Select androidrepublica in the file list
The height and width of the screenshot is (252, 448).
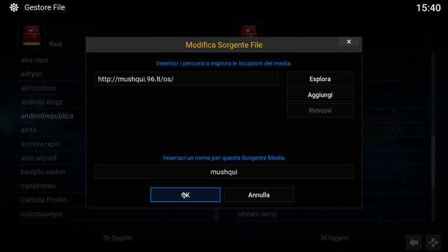pos(47,116)
